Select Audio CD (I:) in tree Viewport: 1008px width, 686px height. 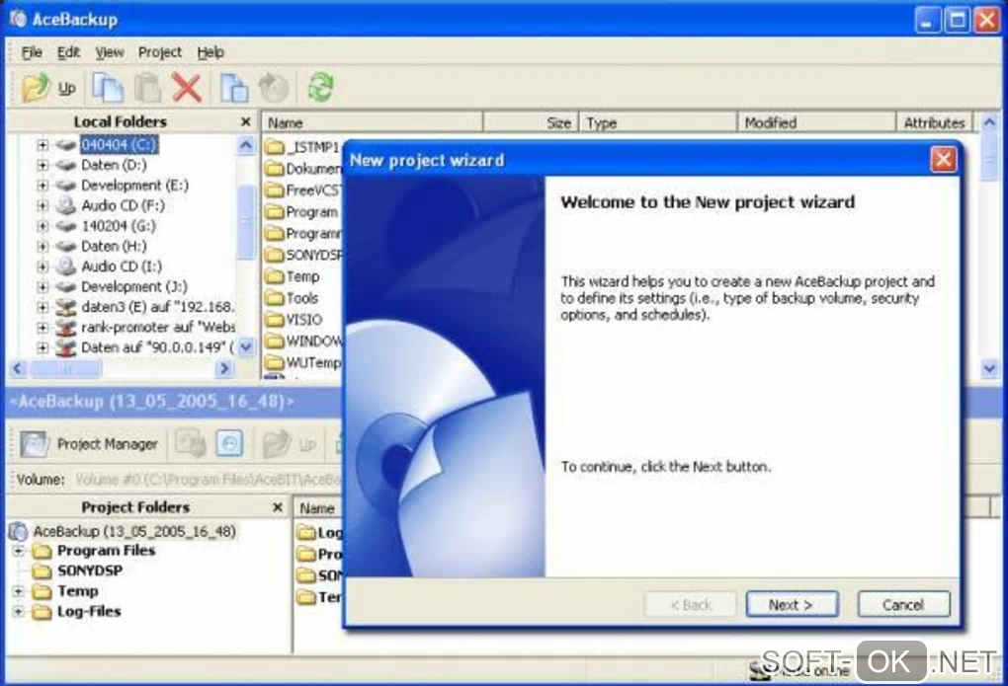[x=122, y=266]
